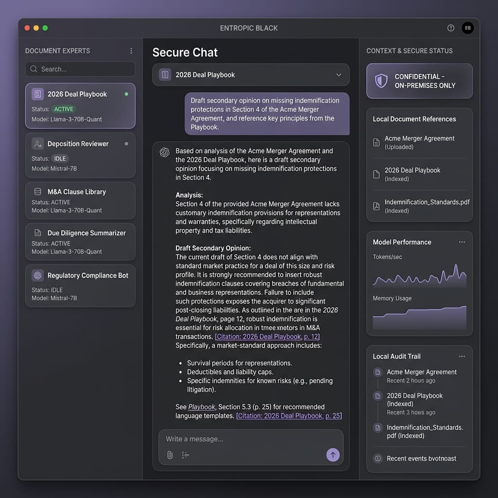Click the Tokens/sec performance chart
This screenshot has height=498, width=498.
419,275
